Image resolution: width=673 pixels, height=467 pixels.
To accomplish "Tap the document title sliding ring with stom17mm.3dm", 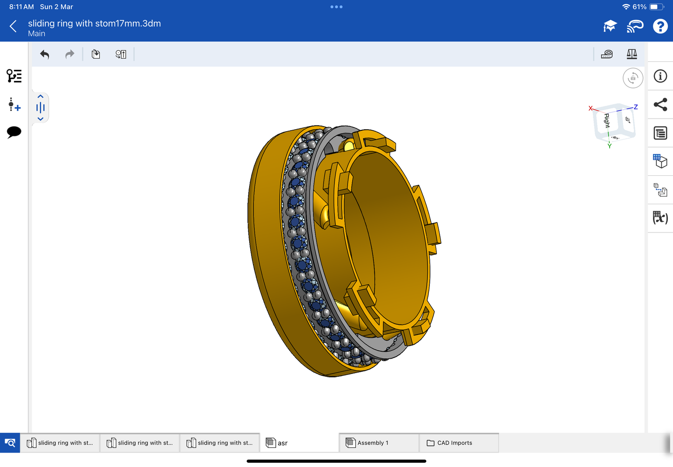I will click(x=95, y=23).
